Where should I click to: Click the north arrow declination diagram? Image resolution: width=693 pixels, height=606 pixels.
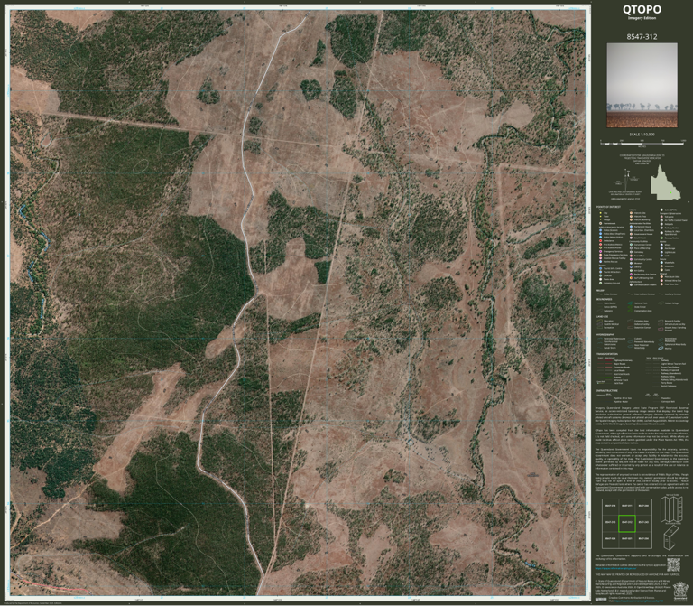coord(627,179)
